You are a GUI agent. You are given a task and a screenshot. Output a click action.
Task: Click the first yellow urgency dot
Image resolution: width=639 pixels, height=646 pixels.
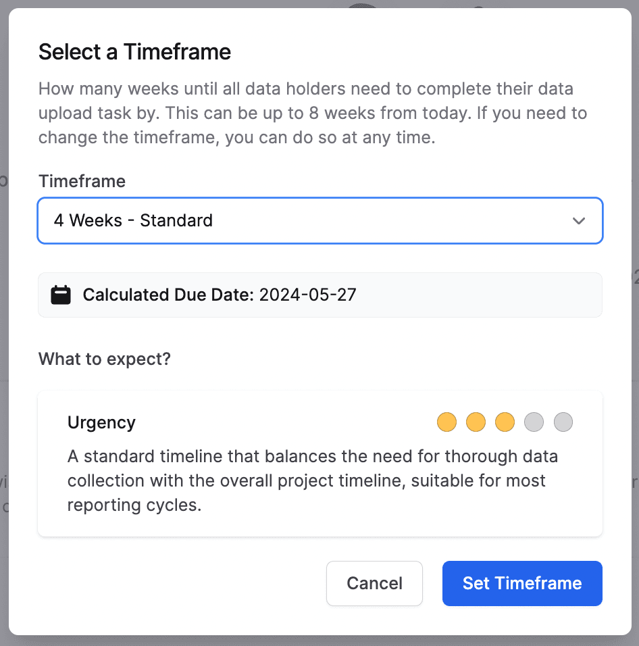click(x=447, y=423)
